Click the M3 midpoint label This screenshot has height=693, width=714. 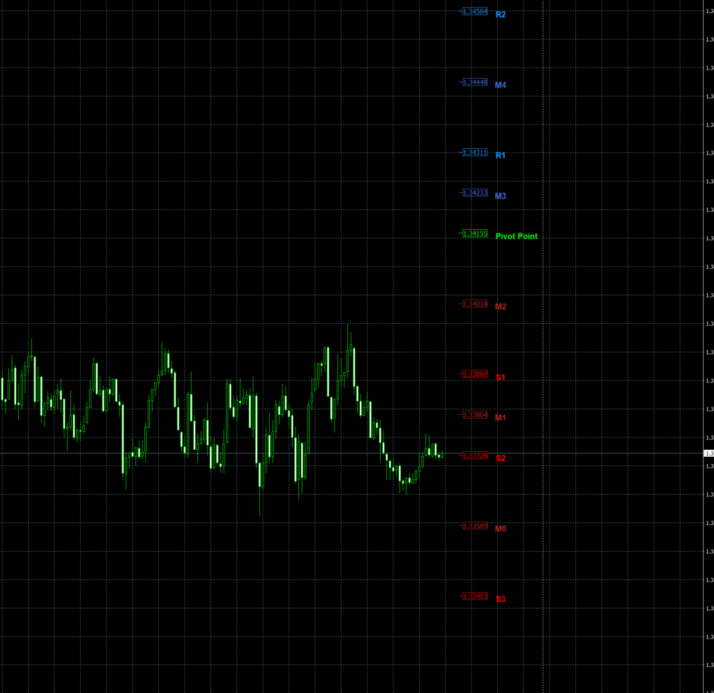coord(500,195)
